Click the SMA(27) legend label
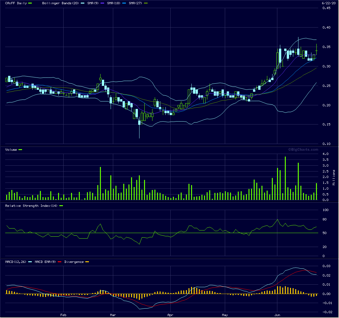This screenshot has width=339, height=318. click(x=135, y=3)
